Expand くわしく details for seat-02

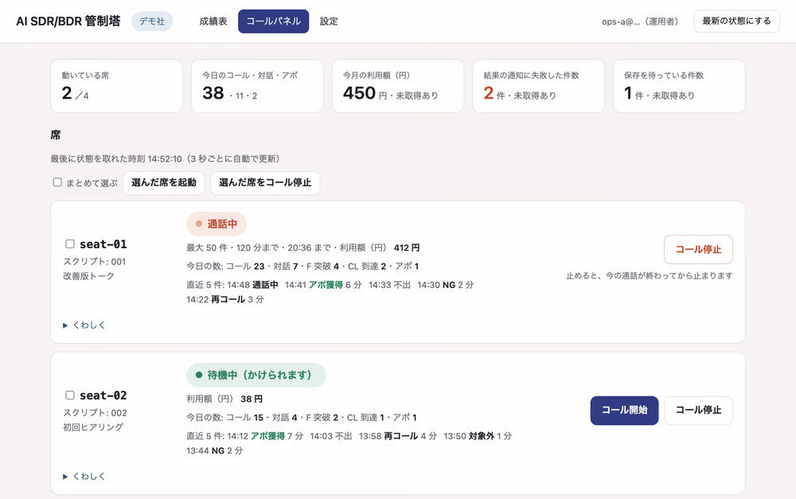pos(84,476)
